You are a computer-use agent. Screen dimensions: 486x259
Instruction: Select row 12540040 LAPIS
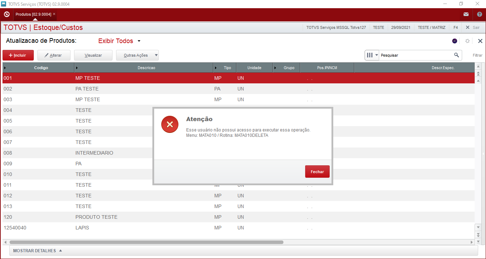point(238,228)
